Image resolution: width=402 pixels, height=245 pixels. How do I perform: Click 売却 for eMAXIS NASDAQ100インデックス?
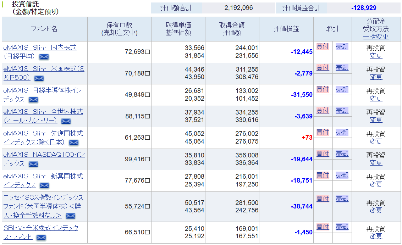[x=342, y=154]
